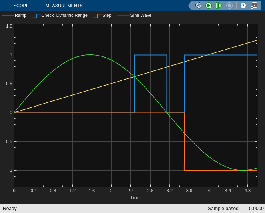Click the 4.8 x-axis tick label
Viewport: 265px width, 213px height.
pos(247,191)
